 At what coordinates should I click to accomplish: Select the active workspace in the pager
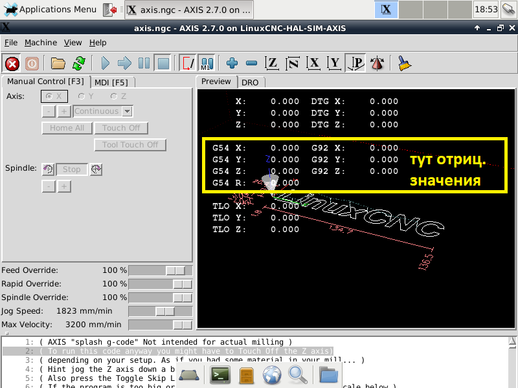tap(386, 10)
